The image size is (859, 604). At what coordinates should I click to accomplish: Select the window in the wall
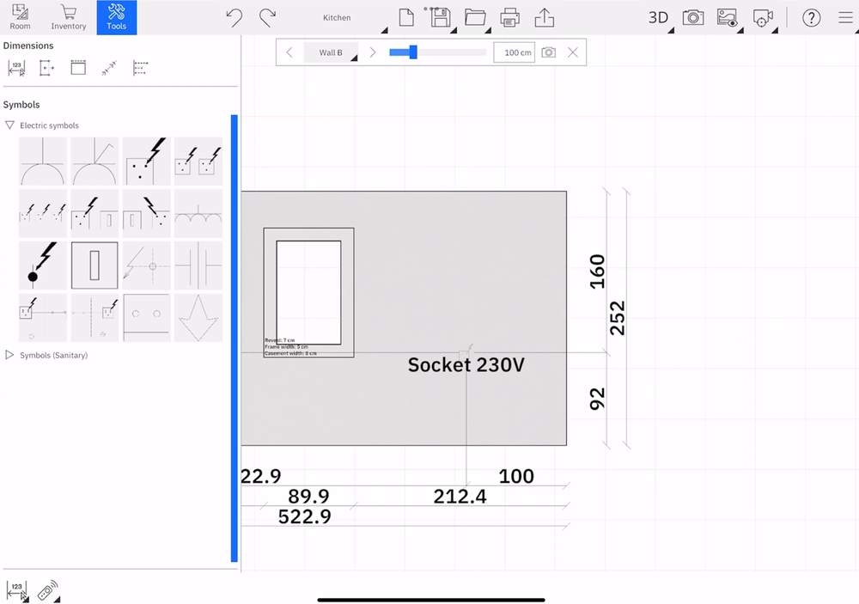point(308,293)
